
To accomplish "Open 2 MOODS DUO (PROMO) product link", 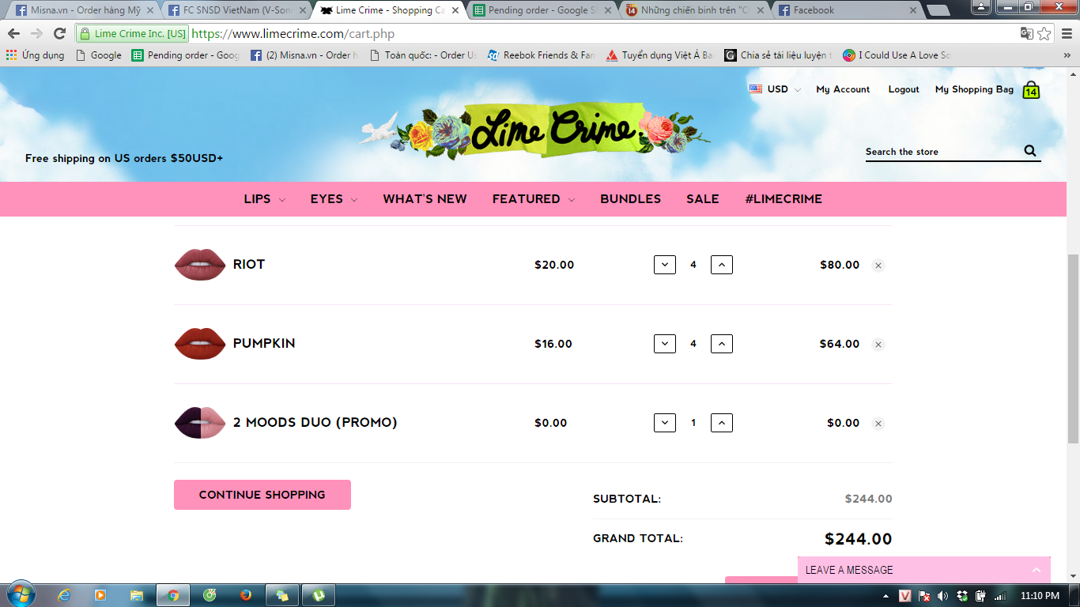I will pyautogui.click(x=315, y=422).
